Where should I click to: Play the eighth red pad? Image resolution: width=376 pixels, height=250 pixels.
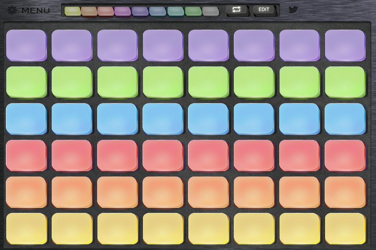click(345, 155)
